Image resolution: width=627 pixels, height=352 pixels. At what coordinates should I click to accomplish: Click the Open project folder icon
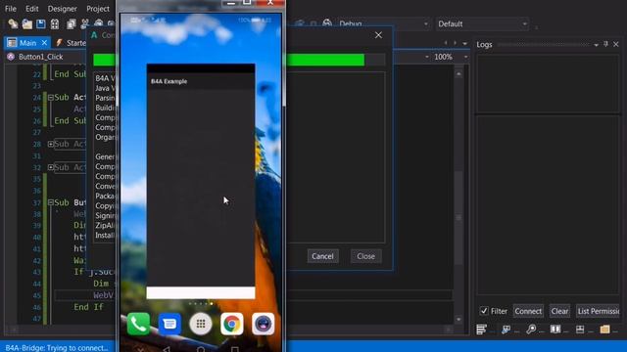(x=26, y=23)
